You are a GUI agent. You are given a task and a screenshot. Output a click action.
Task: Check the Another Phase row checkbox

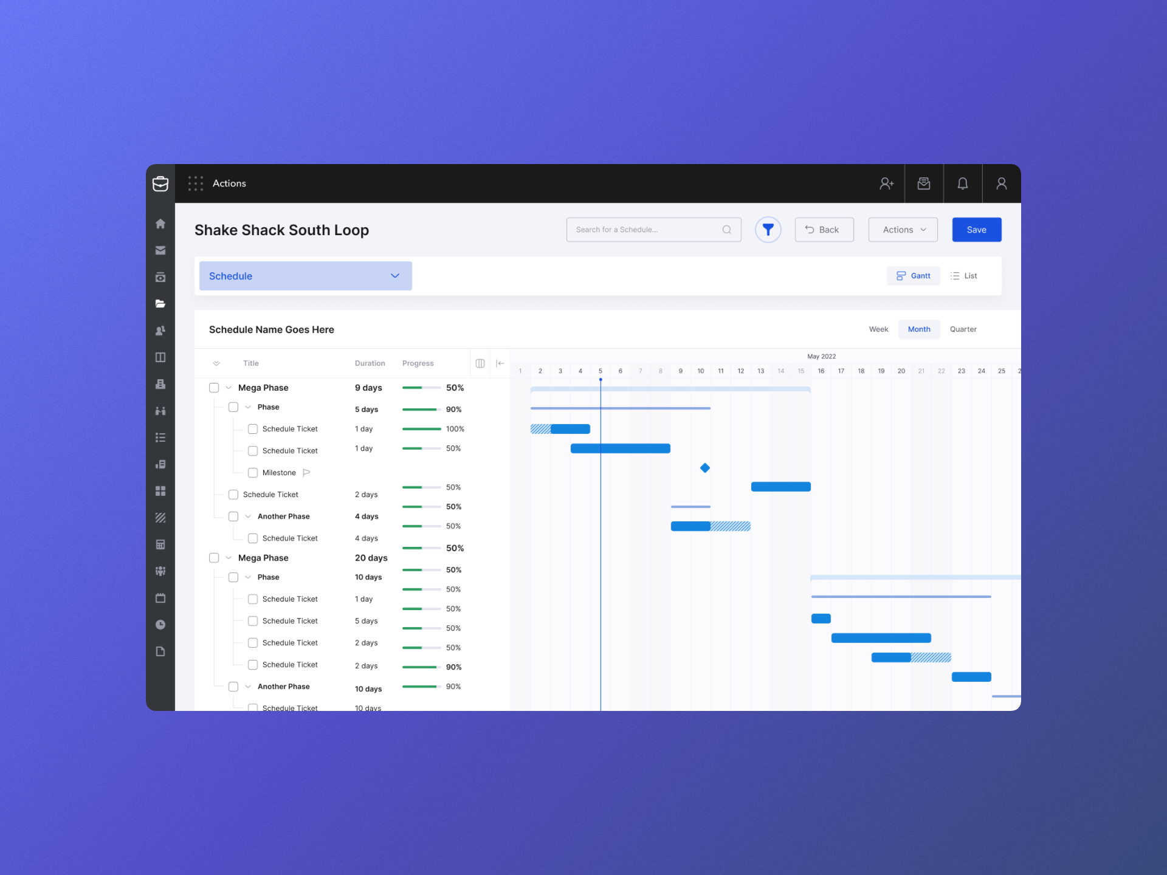233,516
